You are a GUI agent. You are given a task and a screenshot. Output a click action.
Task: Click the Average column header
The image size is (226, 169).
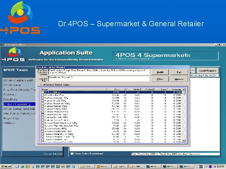coord(175,90)
